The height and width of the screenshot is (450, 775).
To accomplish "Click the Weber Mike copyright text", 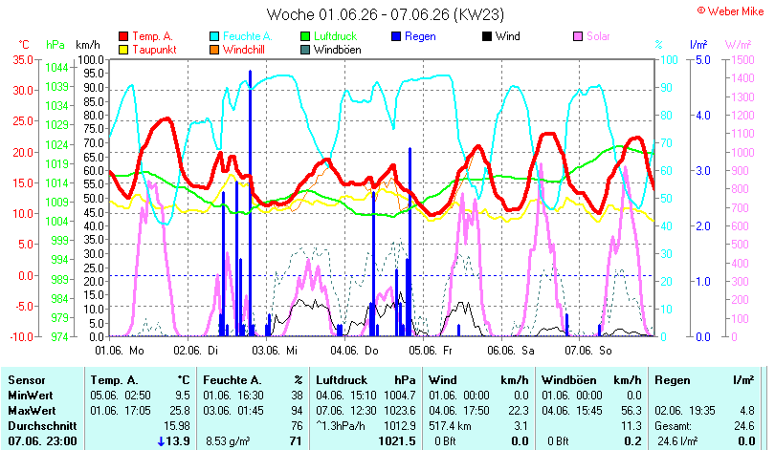I will tap(731, 11).
